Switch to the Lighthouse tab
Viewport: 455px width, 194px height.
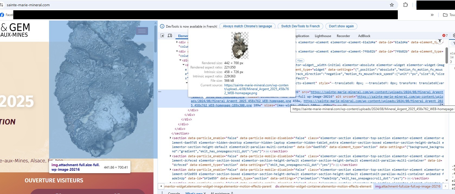coord(323,36)
